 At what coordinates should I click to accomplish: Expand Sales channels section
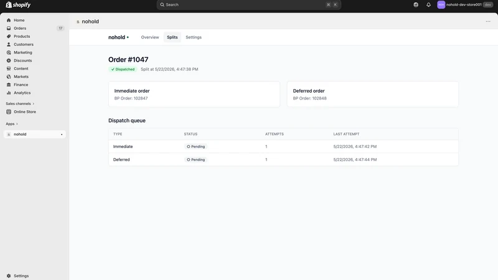[x=20, y=104]
